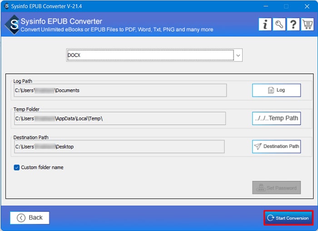
Task: Open the info icon in header
Action: [265, 25]
